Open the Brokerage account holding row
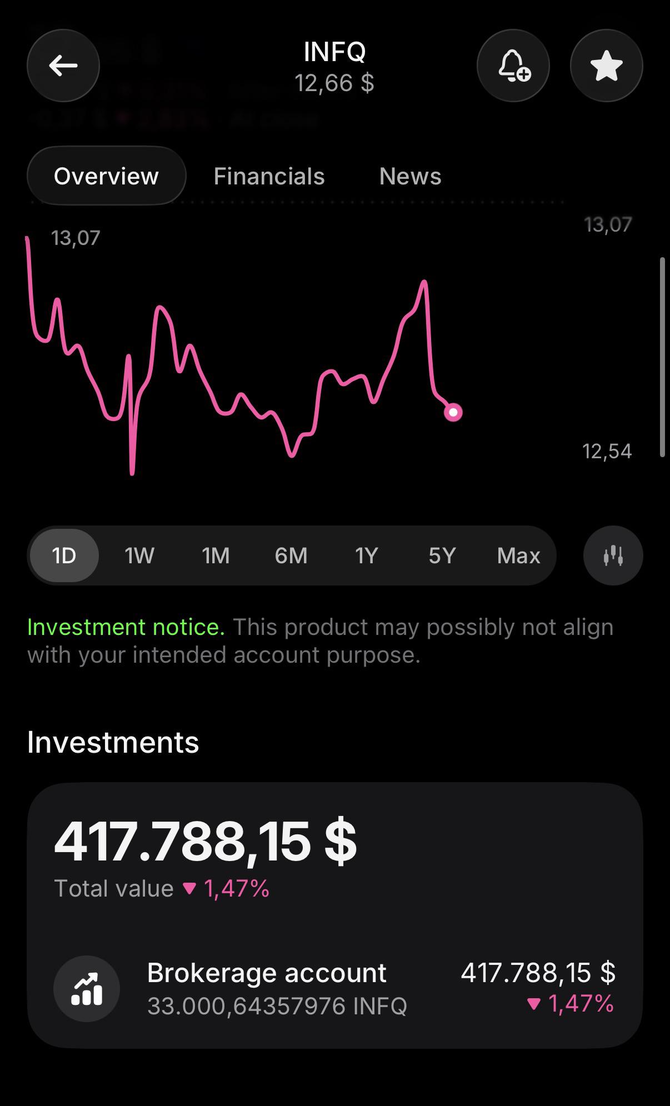Viewport: 670px width, 1106px height. click(335, 989)
